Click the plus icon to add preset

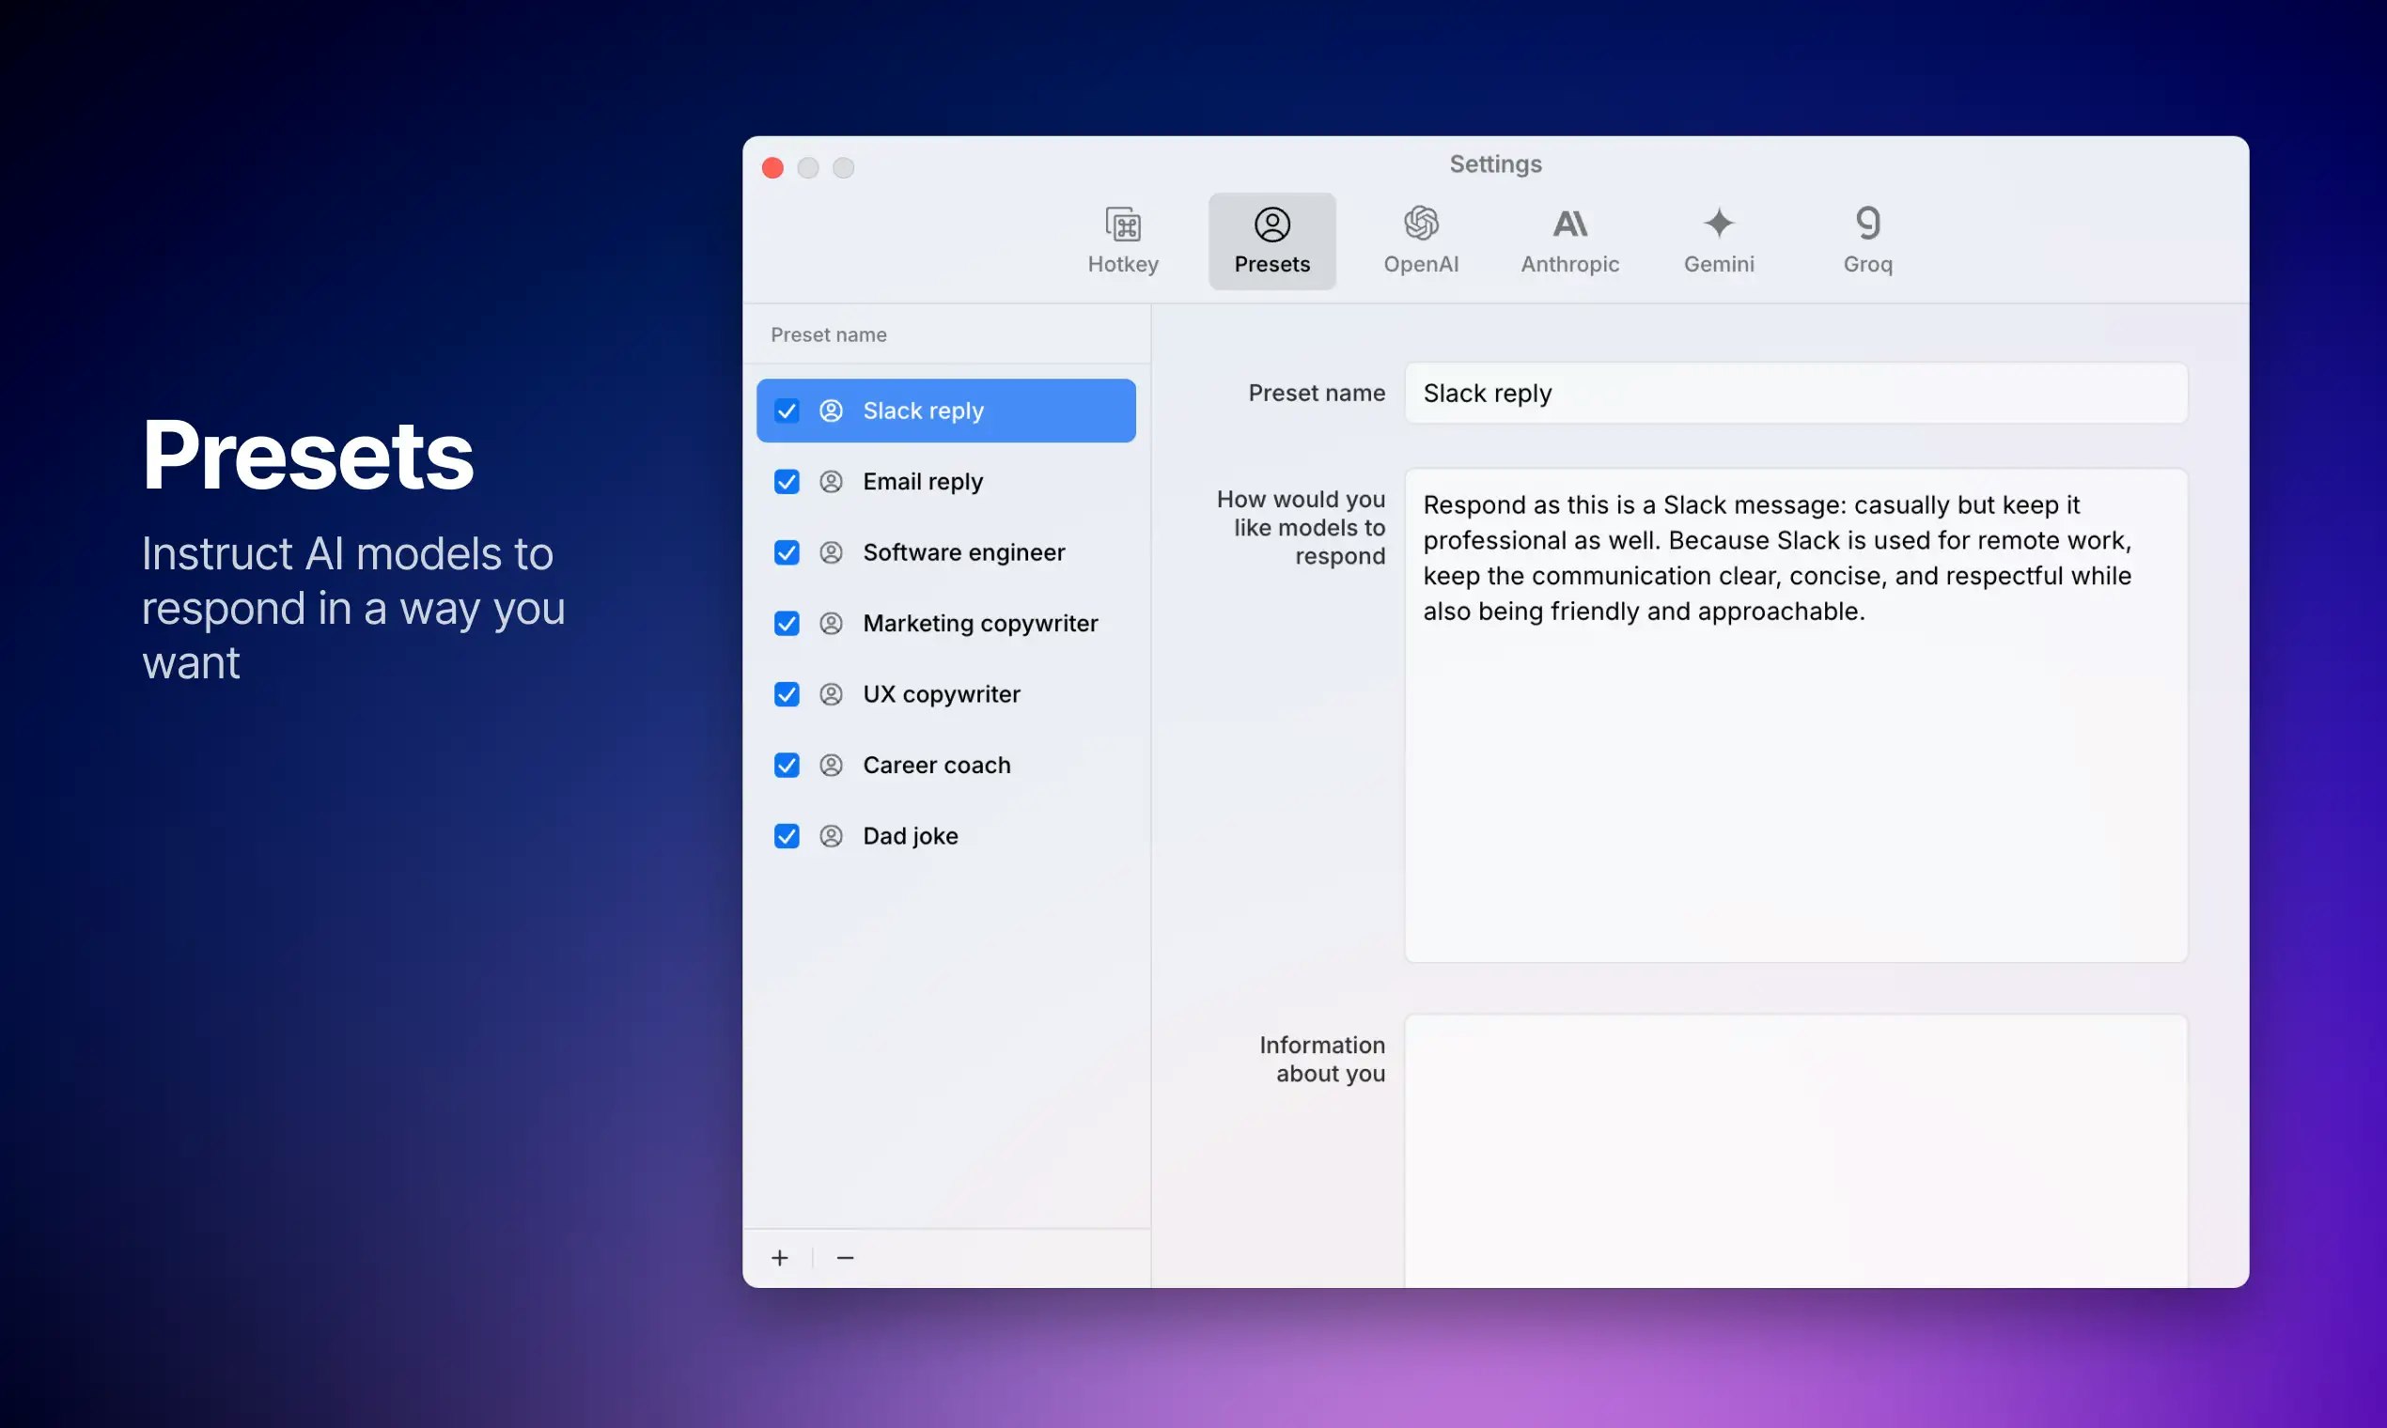pos(780,1258)
